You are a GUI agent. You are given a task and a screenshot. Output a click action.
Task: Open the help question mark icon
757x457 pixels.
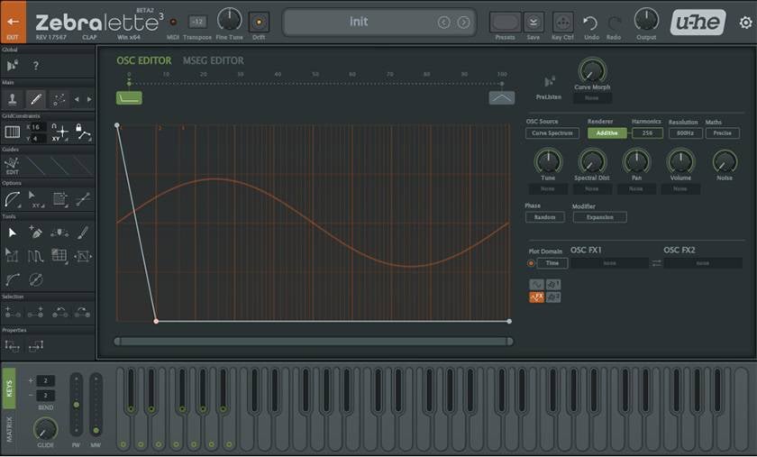coord(35,65)
